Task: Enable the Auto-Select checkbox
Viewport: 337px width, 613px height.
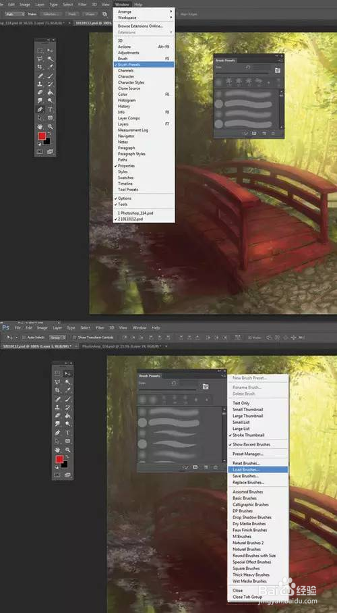Action: tap(24, 338)
